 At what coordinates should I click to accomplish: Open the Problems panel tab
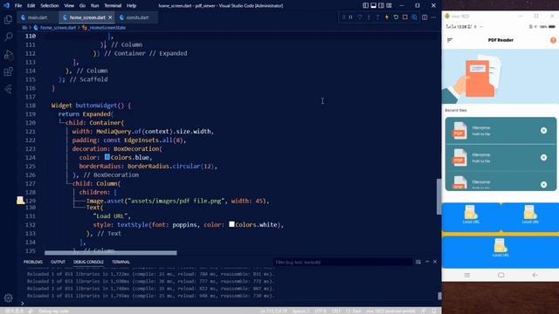click(33, 262)
